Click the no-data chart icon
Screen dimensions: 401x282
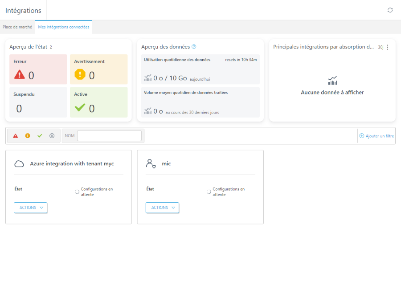(x=332, y=81)
